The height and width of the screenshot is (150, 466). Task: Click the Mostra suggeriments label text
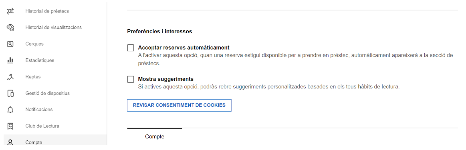tap(166, 79)
